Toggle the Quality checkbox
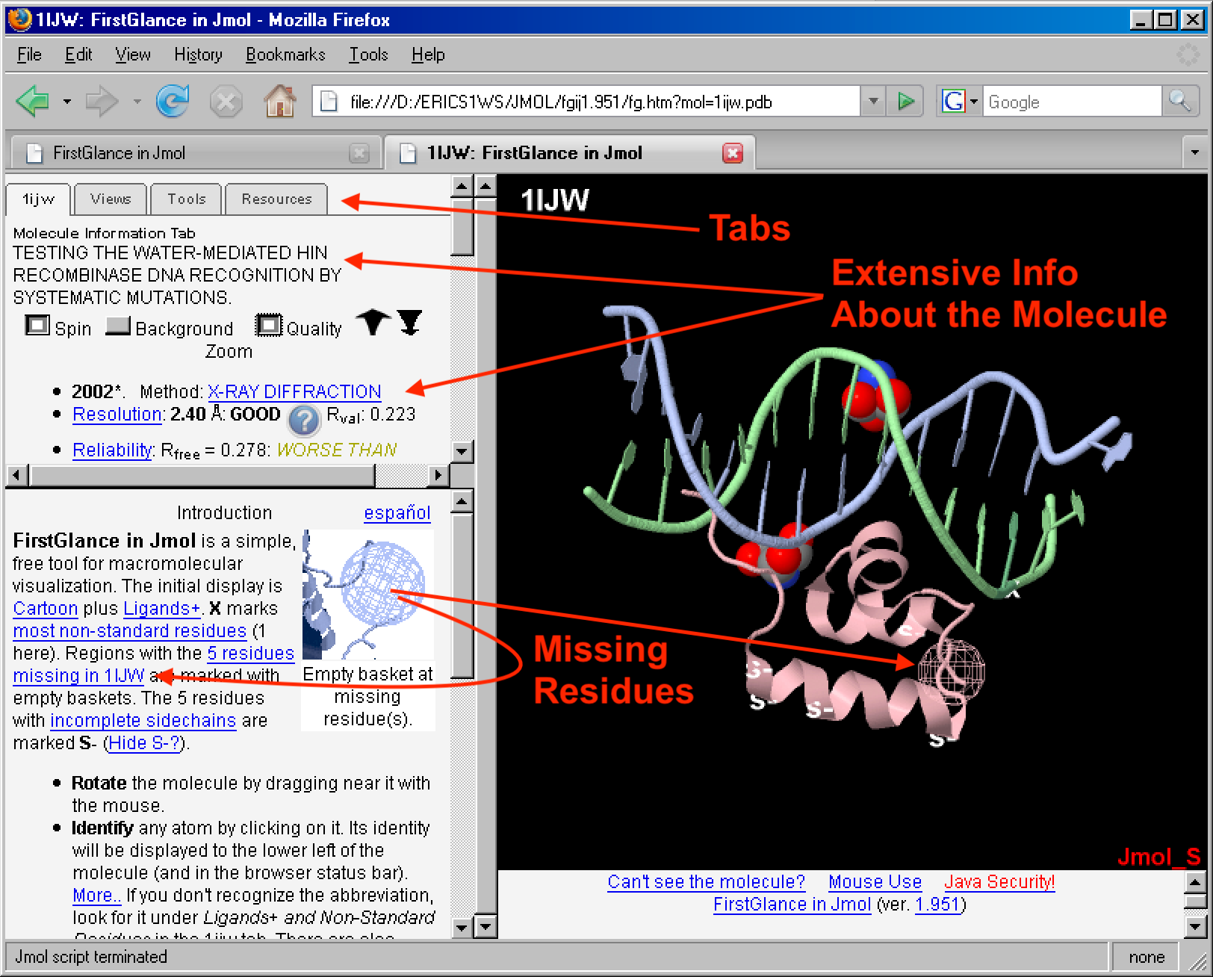1213x977 pixels. pyautogui.click(x=269, y=326)
